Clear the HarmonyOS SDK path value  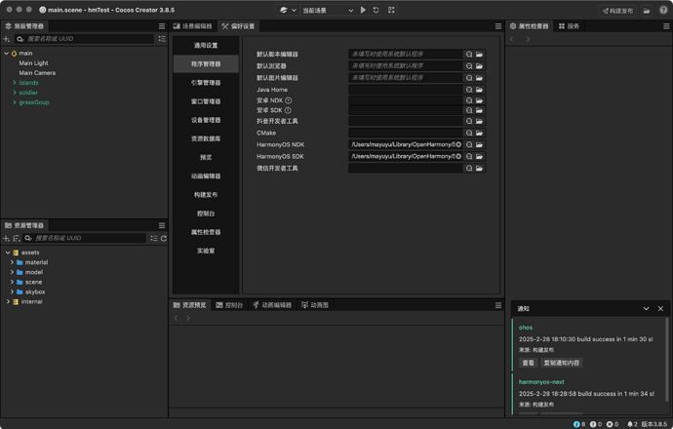tap(458, 157)
